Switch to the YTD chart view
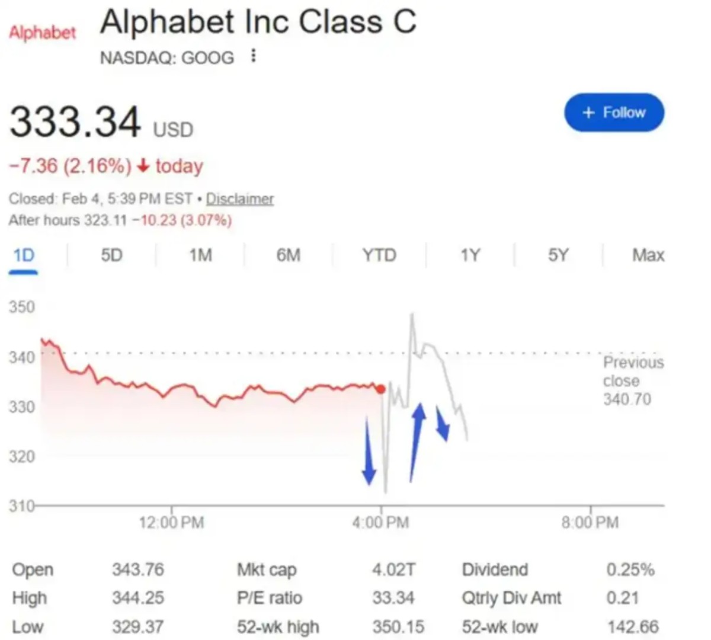 tap(379, 255)
